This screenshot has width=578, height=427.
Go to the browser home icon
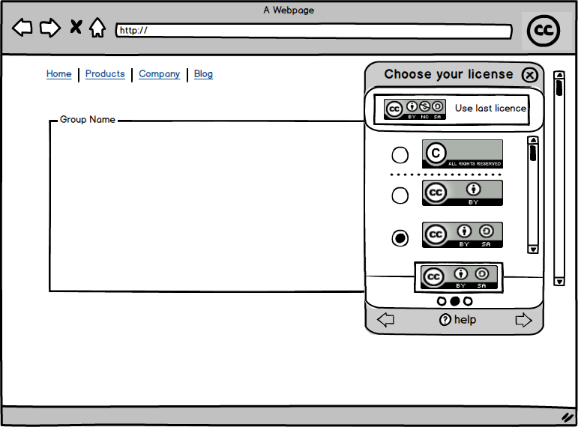coord(97,28)
